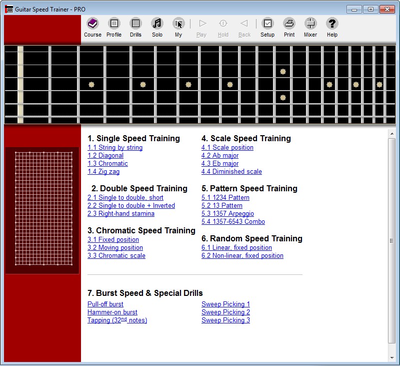Maximize the Guitar Speed Trainer window
Viewport: 400px width, 366px height.
370,10
